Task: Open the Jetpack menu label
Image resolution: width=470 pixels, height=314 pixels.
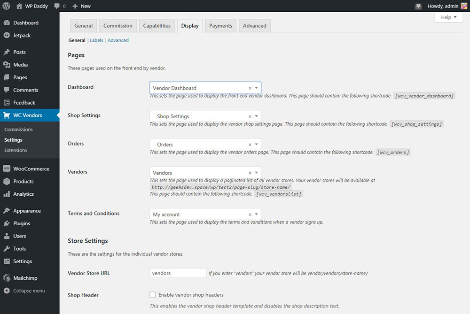Action: point(22,35)
